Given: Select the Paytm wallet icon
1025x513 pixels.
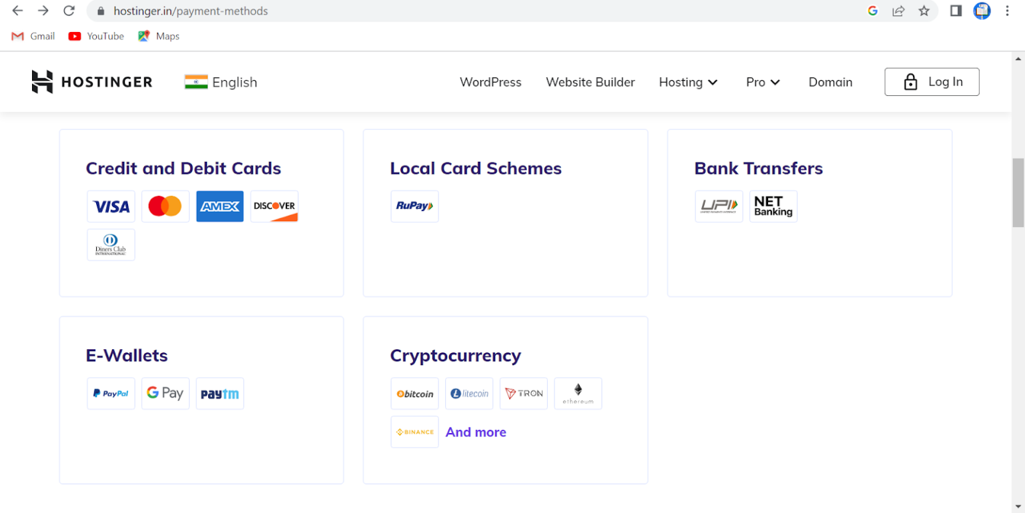Looking at the screenshot, I should coord(220,393).
